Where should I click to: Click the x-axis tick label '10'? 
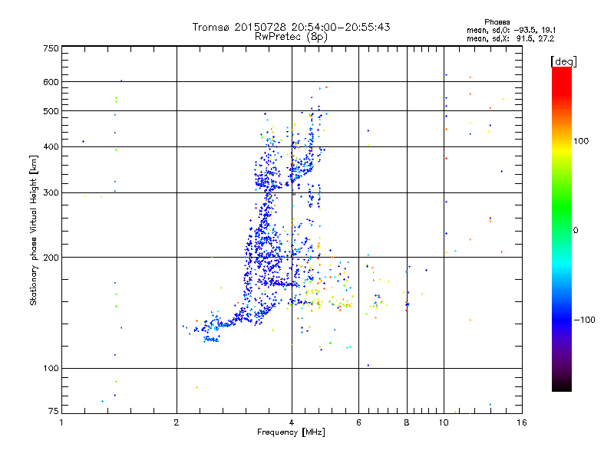click(x=444, y=422)
